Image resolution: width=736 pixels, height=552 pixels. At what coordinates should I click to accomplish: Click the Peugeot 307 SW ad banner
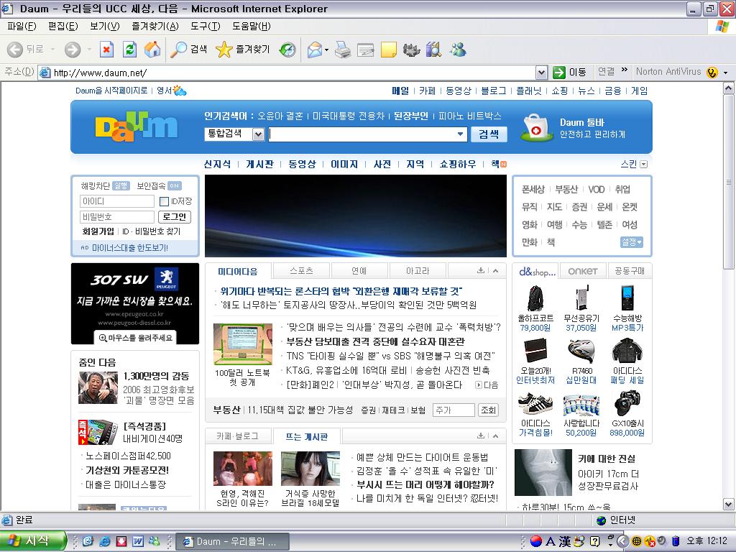pyautogui.click(x=135, y=304)
